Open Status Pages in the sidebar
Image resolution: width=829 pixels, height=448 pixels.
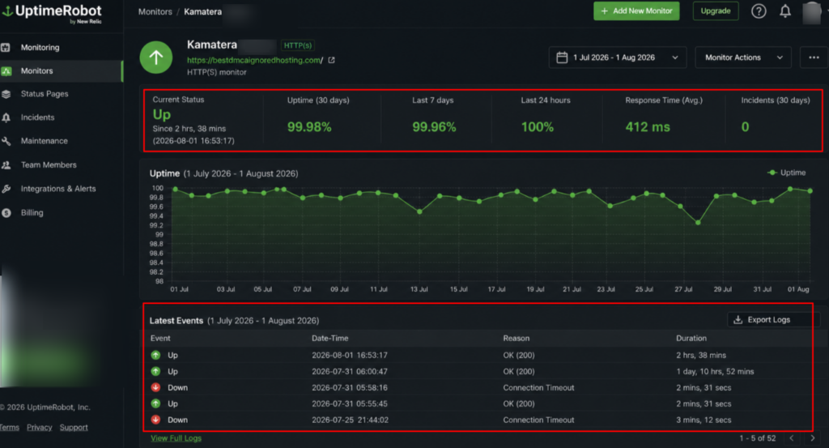pos(45,94)
